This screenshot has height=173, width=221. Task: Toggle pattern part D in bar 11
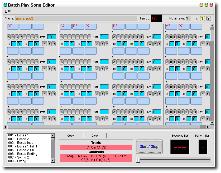tap(126, 62)
